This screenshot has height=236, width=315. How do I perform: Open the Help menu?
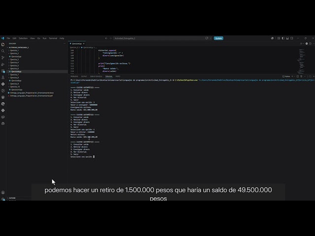pos(62,38)
